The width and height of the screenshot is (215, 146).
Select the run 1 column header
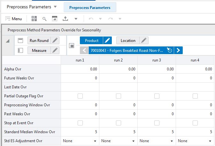pos(80,60)
